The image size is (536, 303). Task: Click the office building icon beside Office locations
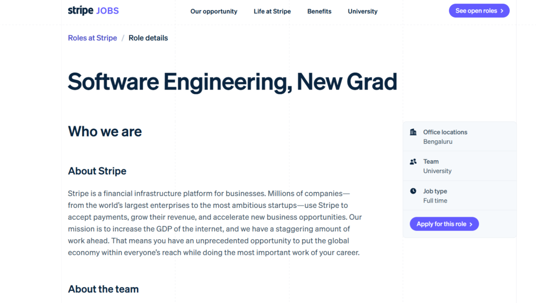coord(414,132)
